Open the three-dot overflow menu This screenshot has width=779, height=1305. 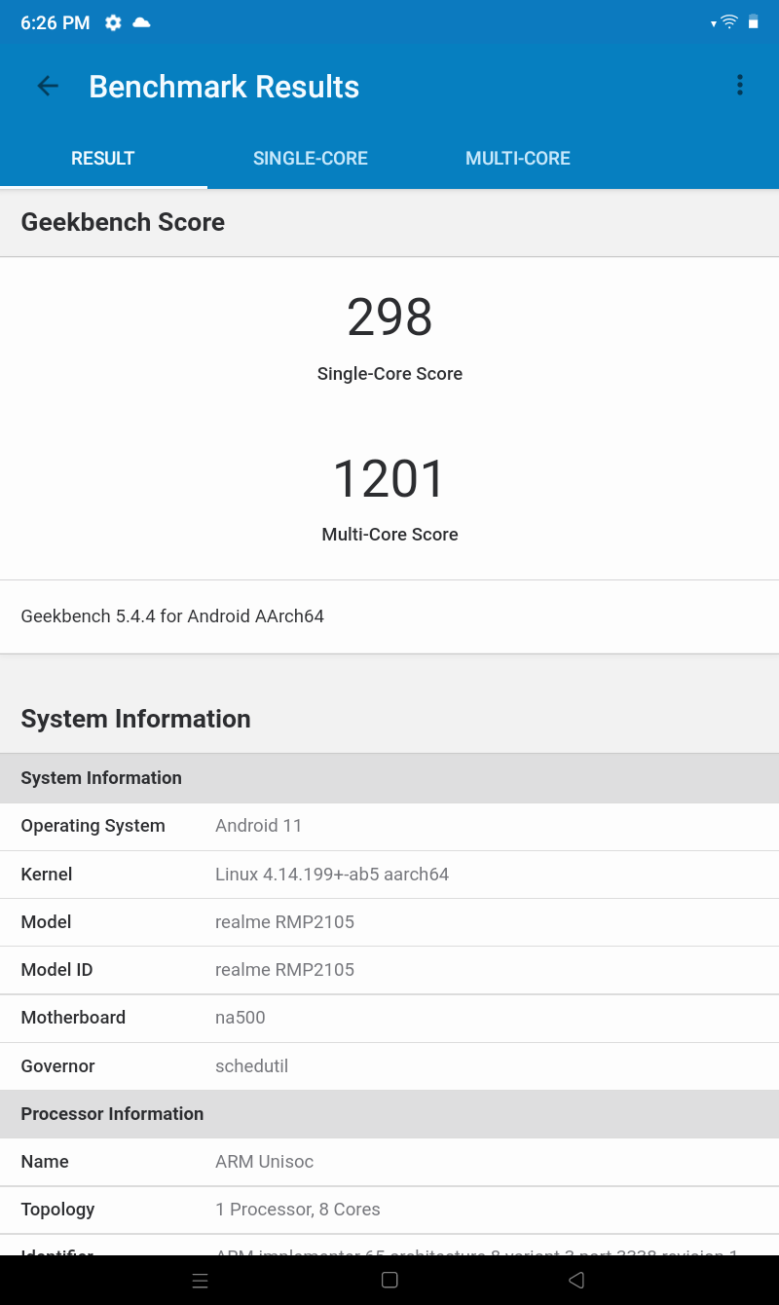coord(740,86)
